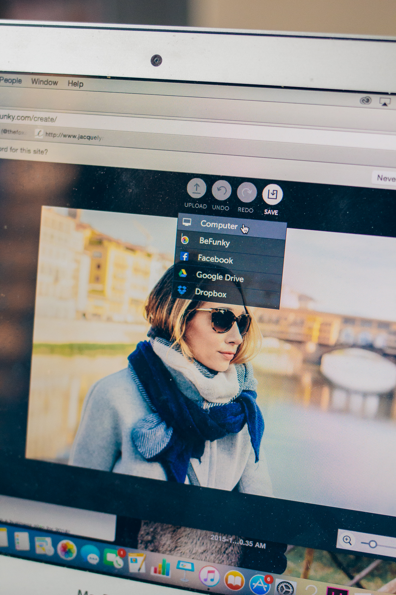396x595 pixels.
Task: Click the Google Drive triangle icon
Action: (x=183, y=273)
